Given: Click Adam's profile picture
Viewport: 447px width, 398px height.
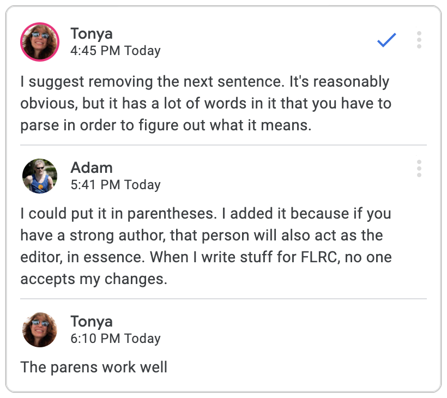Looking at the screenshot, I should [40, 176].
